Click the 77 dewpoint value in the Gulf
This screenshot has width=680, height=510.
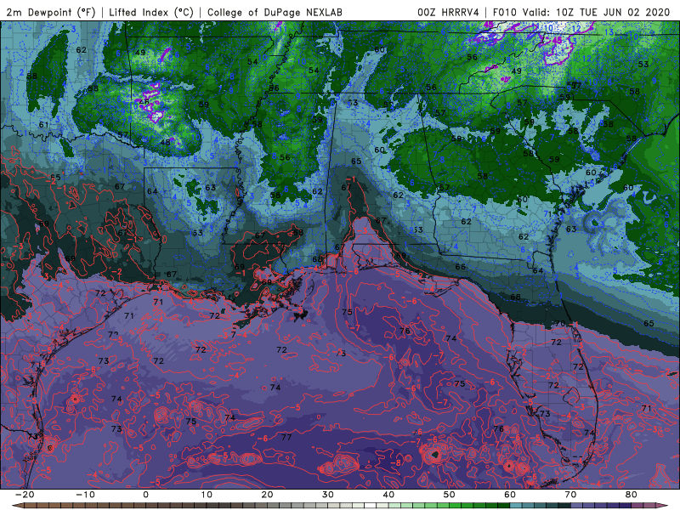(x=286, y=437)
